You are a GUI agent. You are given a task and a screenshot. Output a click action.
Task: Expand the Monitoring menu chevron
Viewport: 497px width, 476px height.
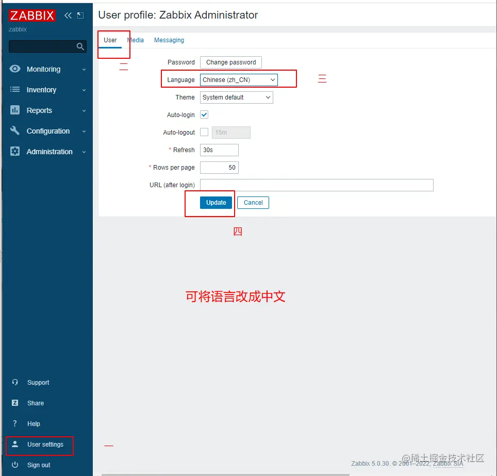(84, 70)
